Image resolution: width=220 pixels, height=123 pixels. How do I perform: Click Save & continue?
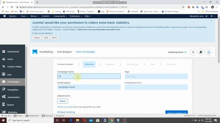point(176,112)
